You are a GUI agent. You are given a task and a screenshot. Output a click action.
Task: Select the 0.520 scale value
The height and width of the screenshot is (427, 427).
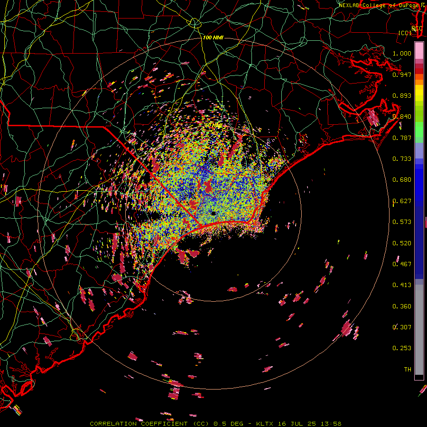pos(402,243)
